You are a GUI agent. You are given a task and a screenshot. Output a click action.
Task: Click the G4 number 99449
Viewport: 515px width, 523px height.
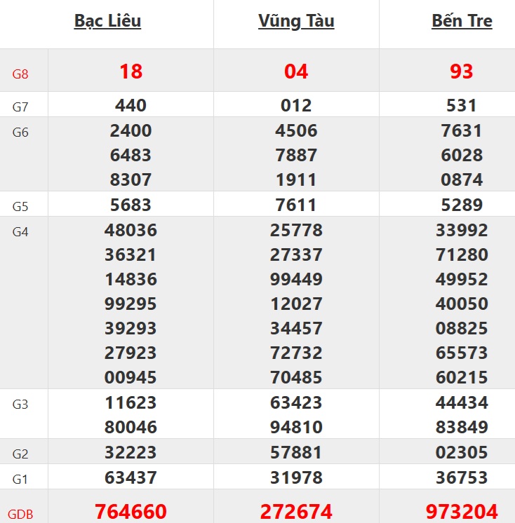pos(296,279)
